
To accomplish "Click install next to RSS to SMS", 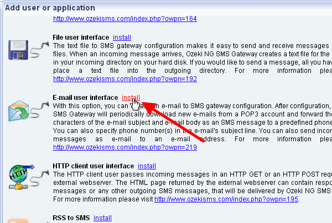I will [102, 217].
